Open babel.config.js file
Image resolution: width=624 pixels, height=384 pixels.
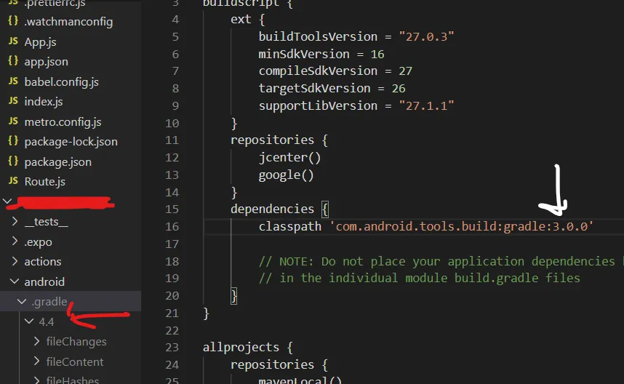pyautogui.click(x=61, y=81)
